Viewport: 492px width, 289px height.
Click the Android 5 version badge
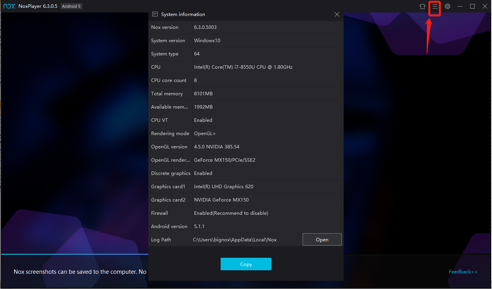71,6
